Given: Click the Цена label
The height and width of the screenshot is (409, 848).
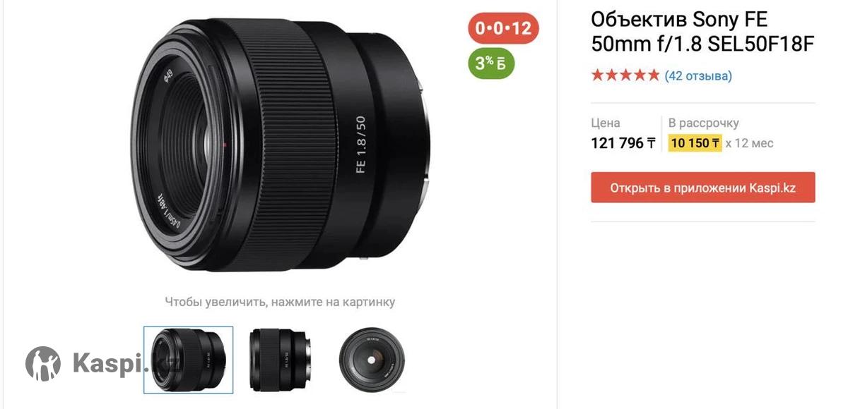Looking at the screenshot, I should pyautogui.click(x=606, y=123).
